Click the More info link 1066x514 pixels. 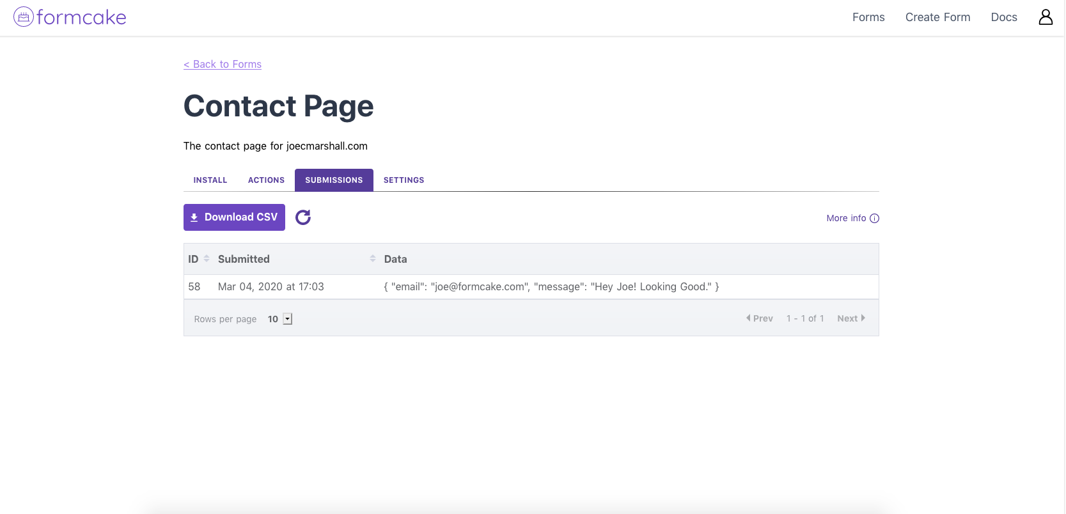[x=852, y=218]
